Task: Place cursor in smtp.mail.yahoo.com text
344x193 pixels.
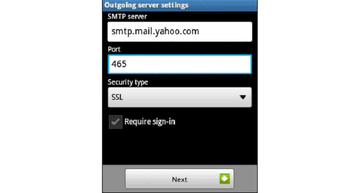Action: [155, 31]
